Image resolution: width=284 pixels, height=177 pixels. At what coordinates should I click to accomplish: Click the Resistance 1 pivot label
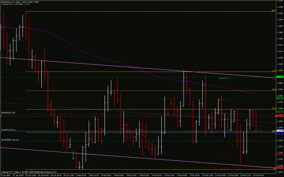(x=224, y=113)
